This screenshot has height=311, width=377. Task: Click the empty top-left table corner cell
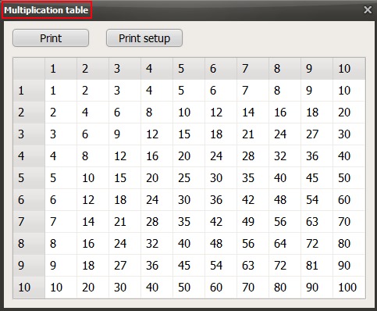[x=29, y=69]
